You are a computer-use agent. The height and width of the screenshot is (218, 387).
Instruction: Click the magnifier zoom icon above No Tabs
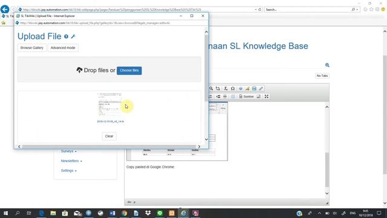[327, 65]
